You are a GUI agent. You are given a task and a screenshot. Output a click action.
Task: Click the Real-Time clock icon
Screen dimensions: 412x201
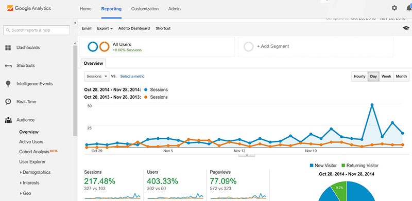(x=8, y=102)
